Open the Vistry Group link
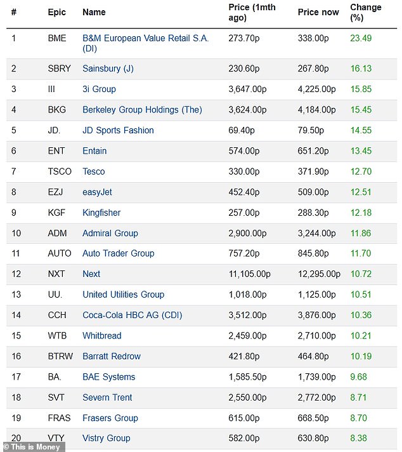 pos(107,438)
